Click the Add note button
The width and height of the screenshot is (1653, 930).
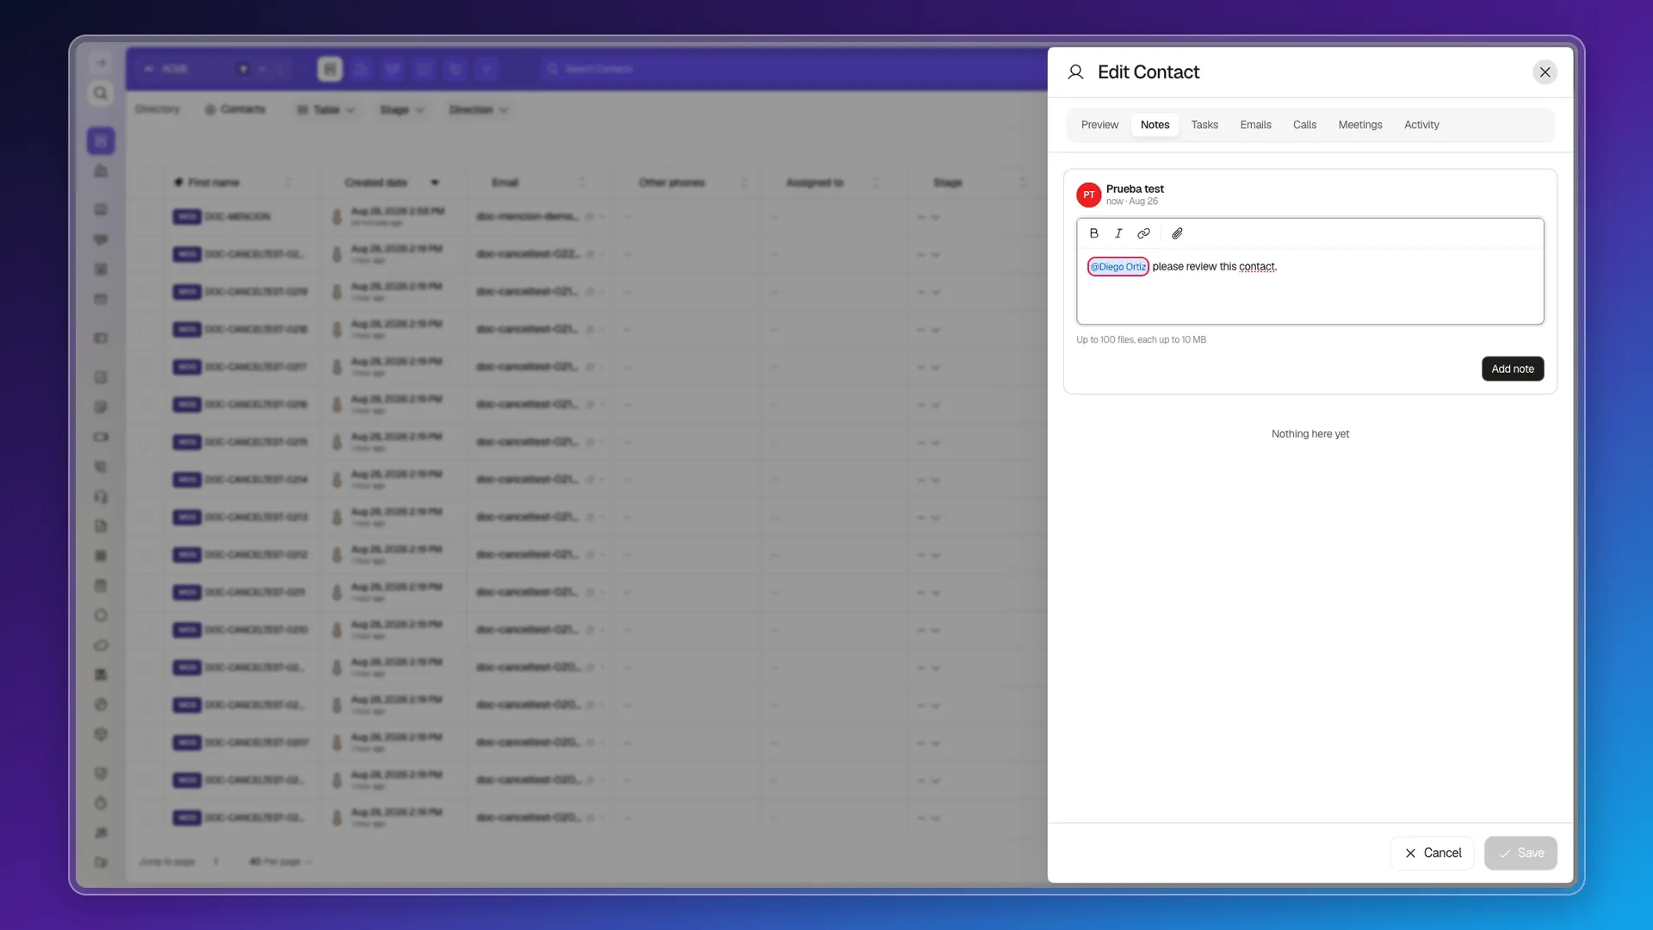click(1512, 369)
